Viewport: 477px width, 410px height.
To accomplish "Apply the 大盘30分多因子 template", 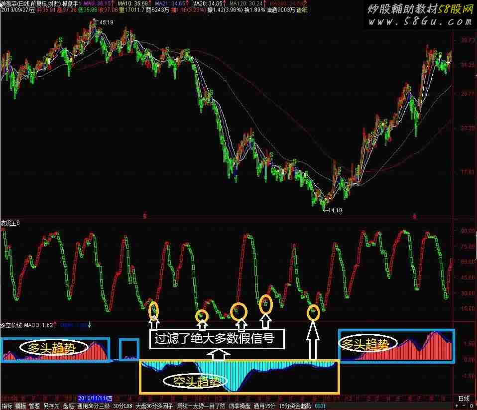I will [154, 406].
